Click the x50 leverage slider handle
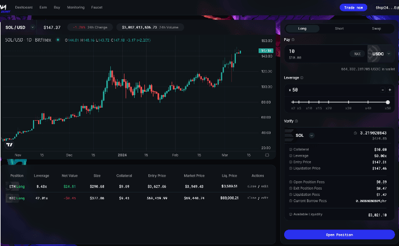 [388, 102]
